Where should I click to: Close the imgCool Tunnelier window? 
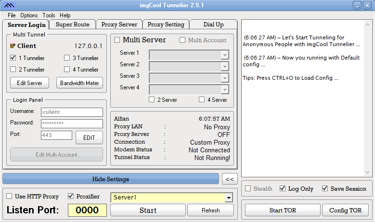tap(367, 5)
